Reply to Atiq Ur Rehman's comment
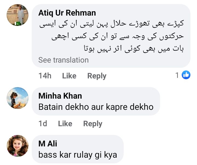 [97, 76]
